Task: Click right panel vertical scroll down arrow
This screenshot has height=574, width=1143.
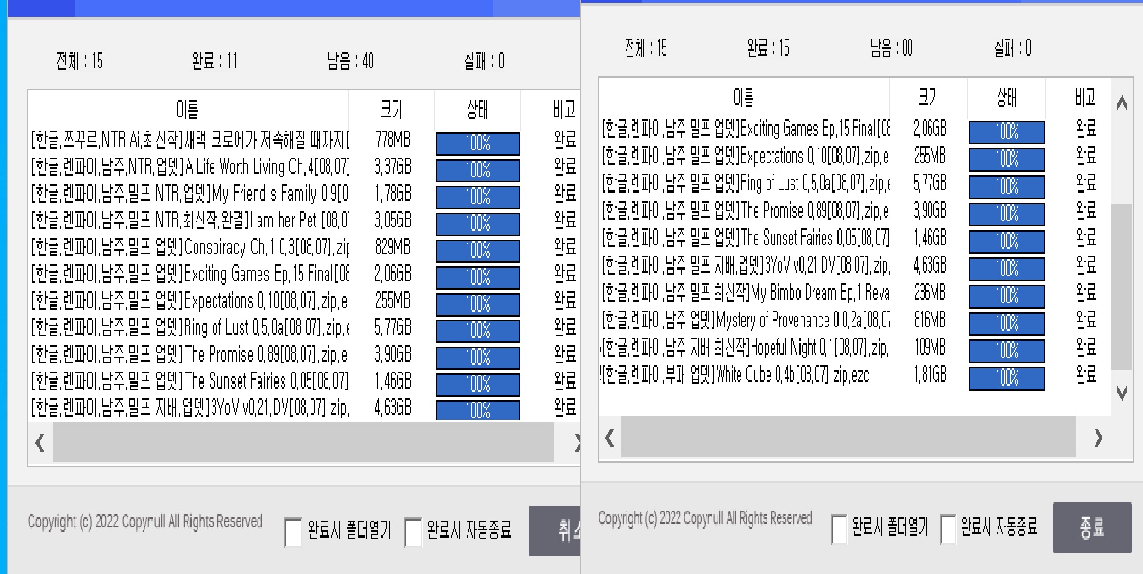Action: point(1122,393)
